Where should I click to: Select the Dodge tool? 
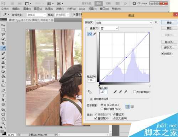tap(3, 86)
